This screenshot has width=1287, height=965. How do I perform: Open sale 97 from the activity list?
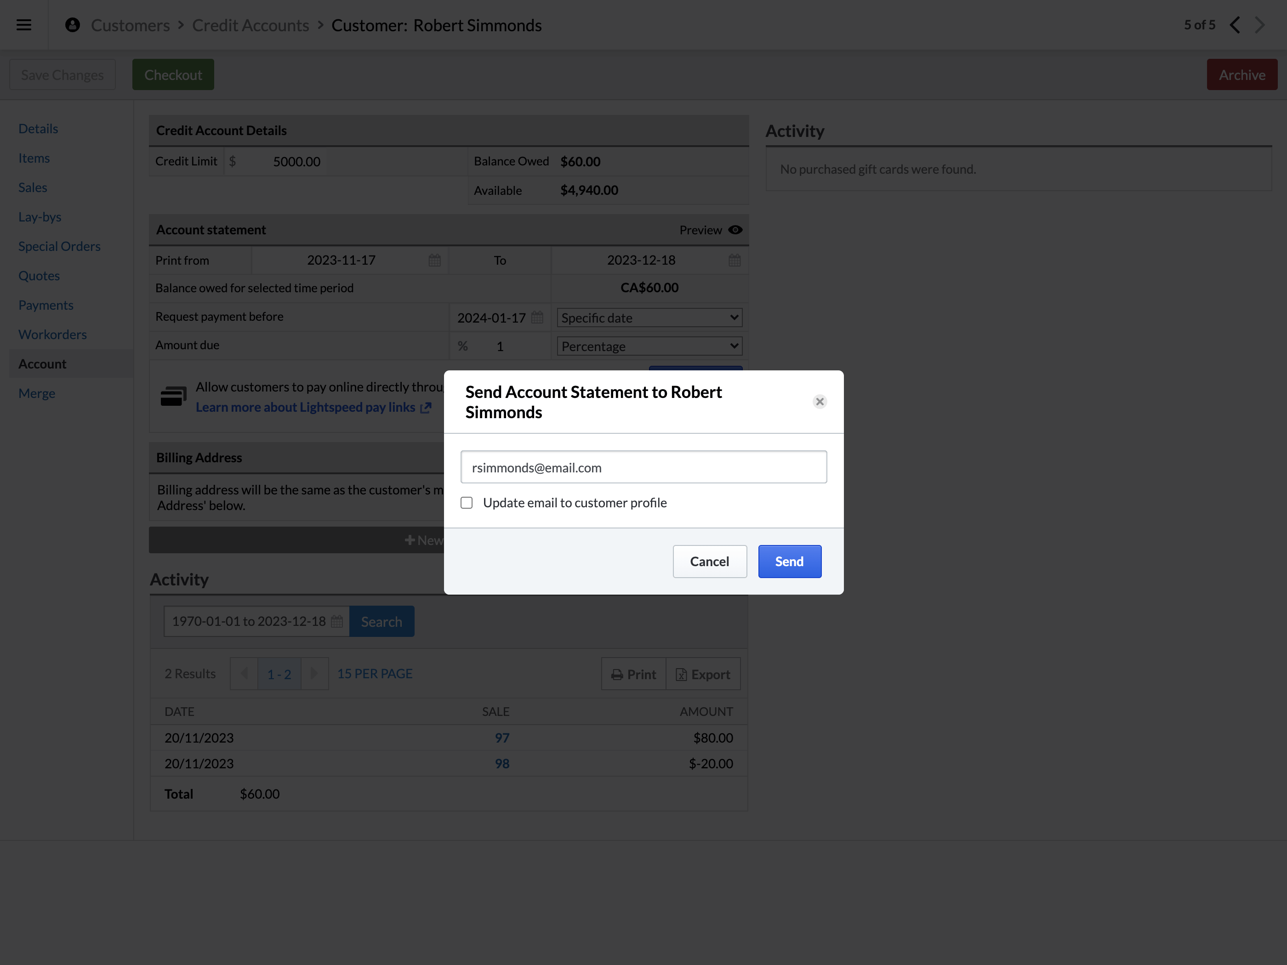point(501,737)
